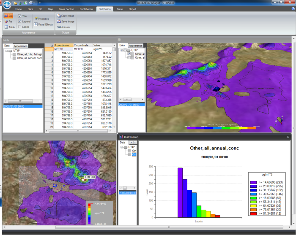Click Save Image in Output group

66,21
